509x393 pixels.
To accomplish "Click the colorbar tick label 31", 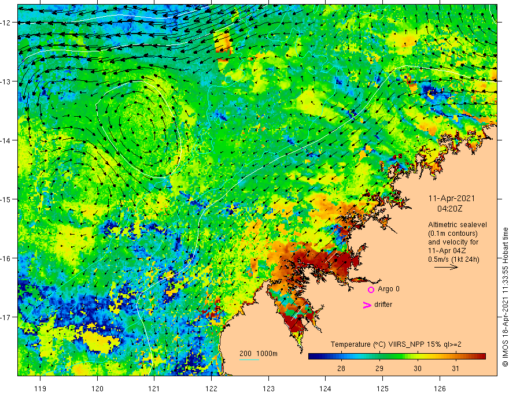I will 455,368.
